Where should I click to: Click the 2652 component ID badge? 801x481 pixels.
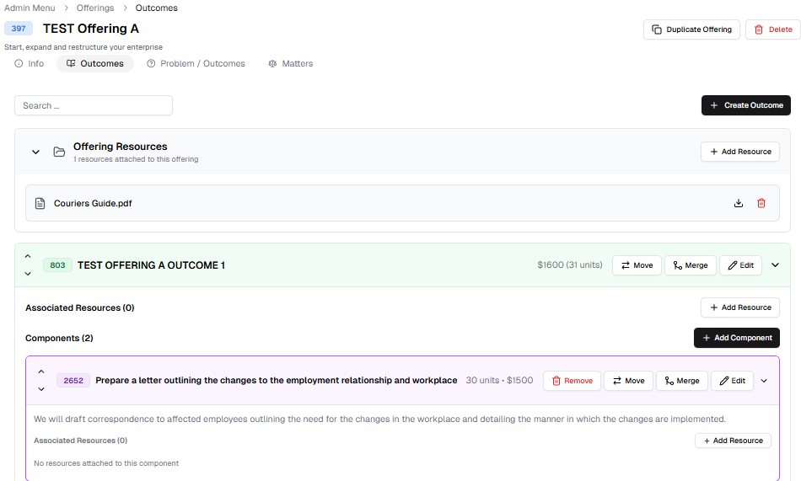point(73,381)
